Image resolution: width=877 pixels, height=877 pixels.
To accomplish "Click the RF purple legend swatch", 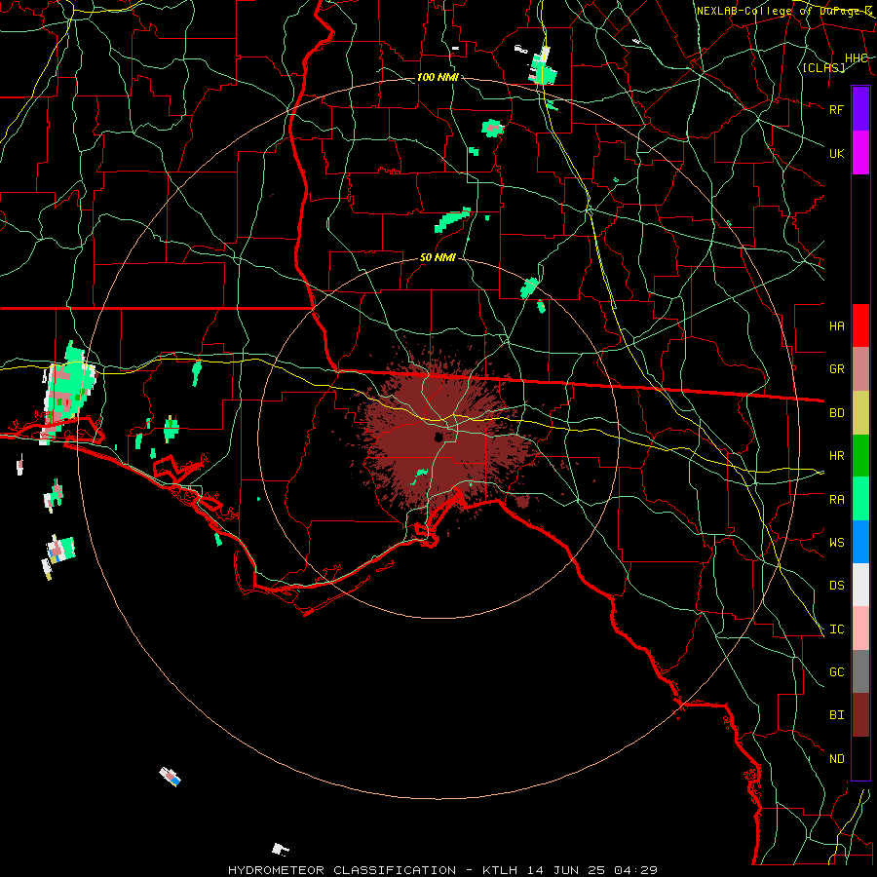I will point(860,109).
